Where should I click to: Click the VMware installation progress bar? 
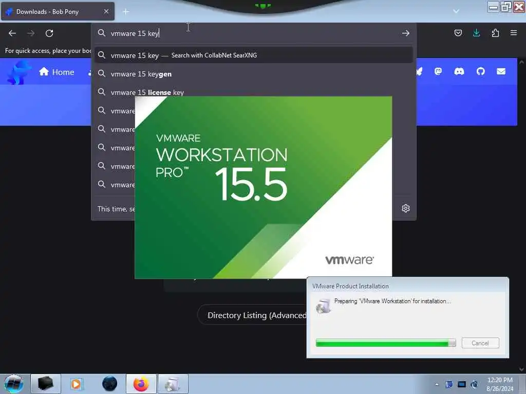tap(386, 343)
